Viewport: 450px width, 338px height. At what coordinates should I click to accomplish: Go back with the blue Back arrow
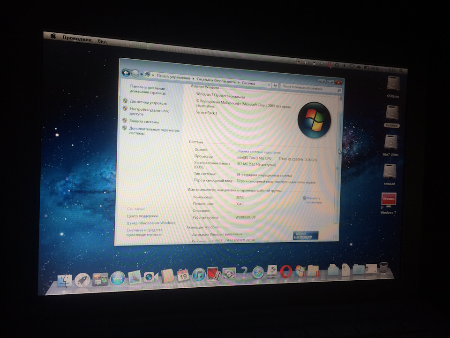[x=126, y=73]
